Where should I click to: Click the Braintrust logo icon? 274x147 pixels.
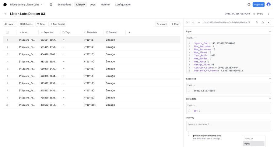coord(5,5)
